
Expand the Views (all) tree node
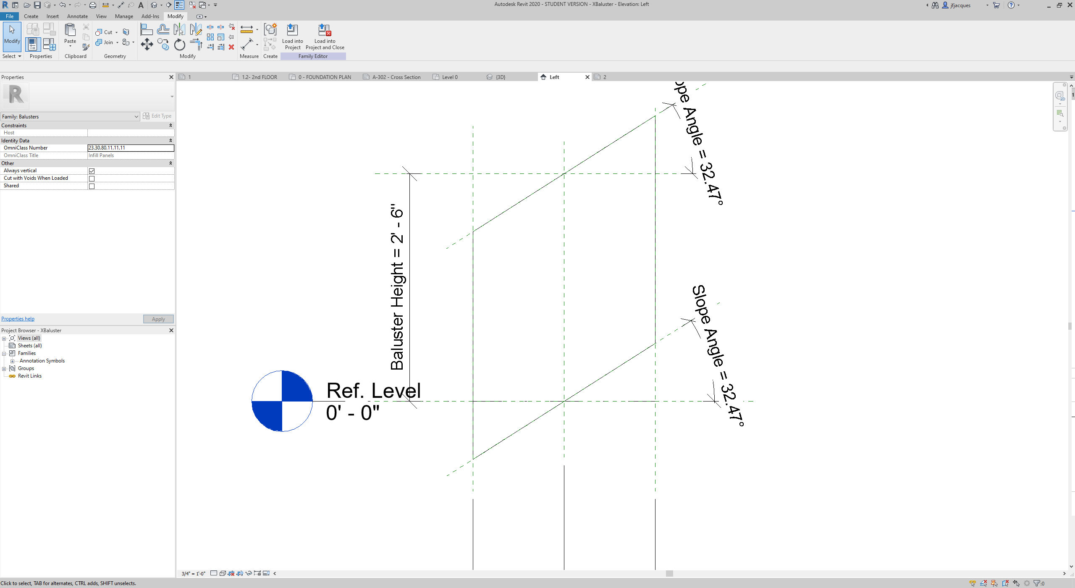tap(4, 339)
